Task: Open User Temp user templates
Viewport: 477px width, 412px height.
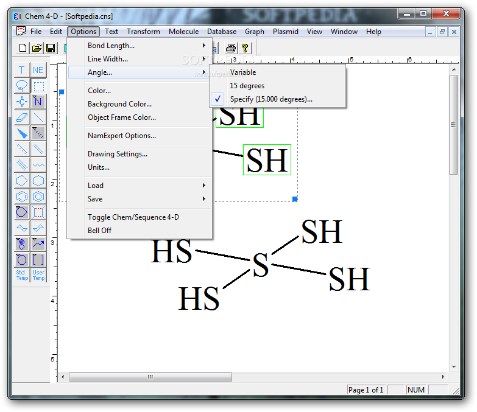Action: click(38, 275)
